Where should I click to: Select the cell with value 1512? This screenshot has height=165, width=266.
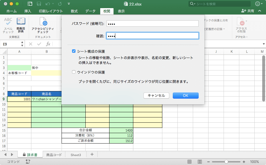(x=121, y=141)
